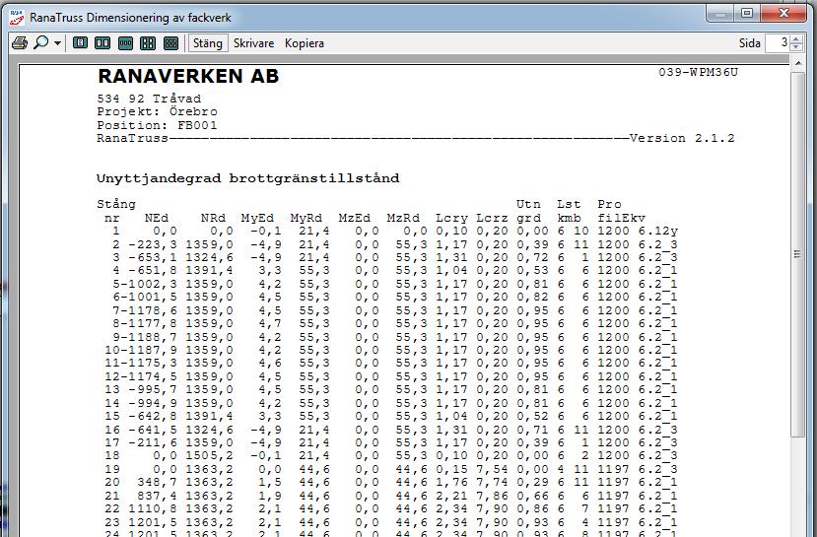Click the value '7,54' in row 19
Image resolution: width=817 pixels, height=537 pixels.
point(492,469)
